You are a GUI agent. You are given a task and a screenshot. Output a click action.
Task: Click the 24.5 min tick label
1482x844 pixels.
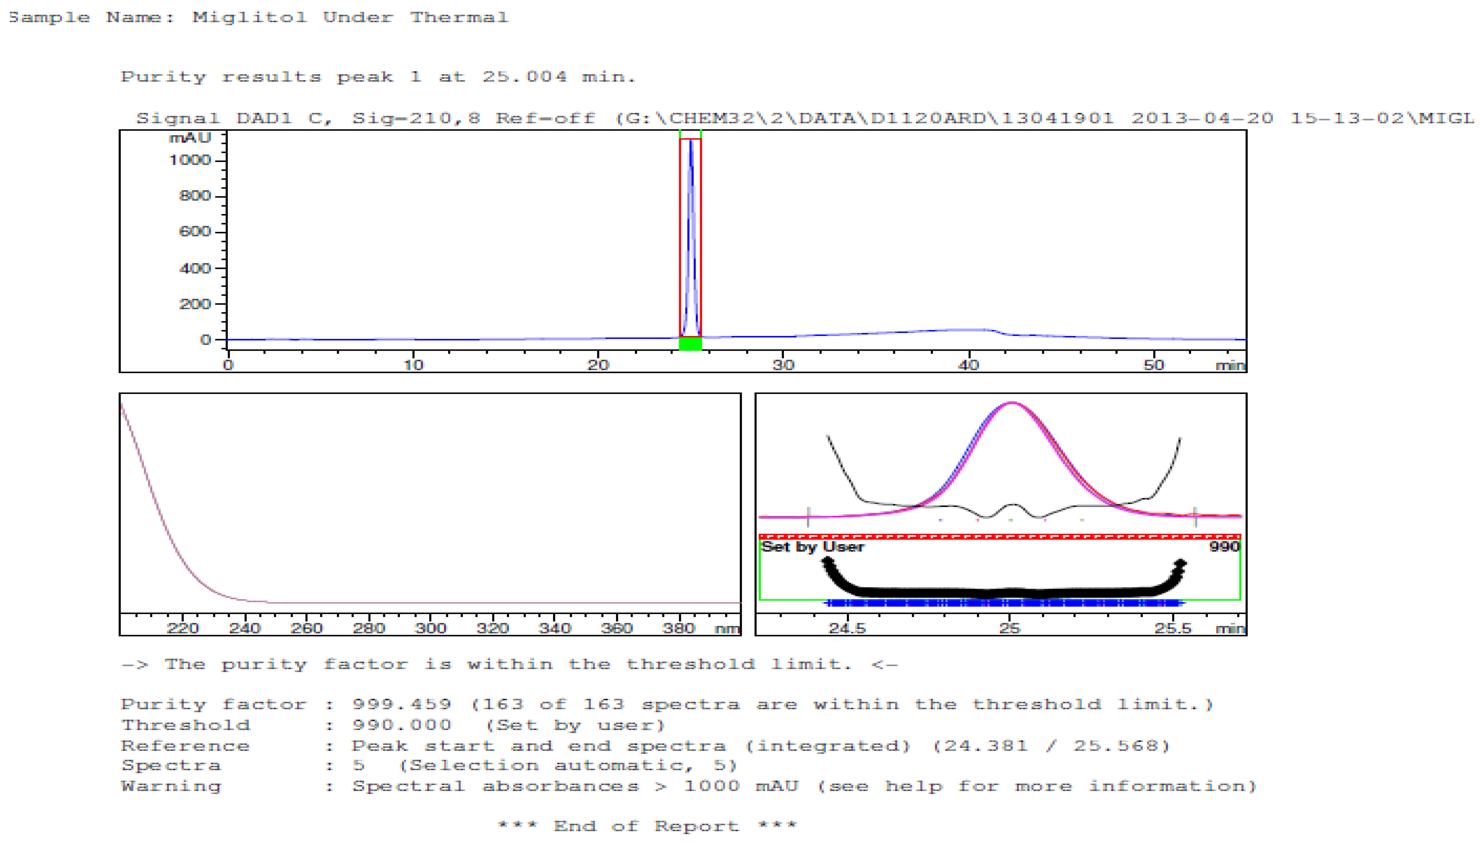847,628
